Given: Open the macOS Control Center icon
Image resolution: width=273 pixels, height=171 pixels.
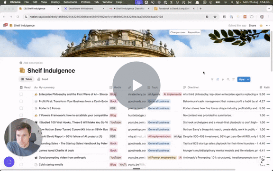Looking at the screenshot, I should tap(237, 2).
